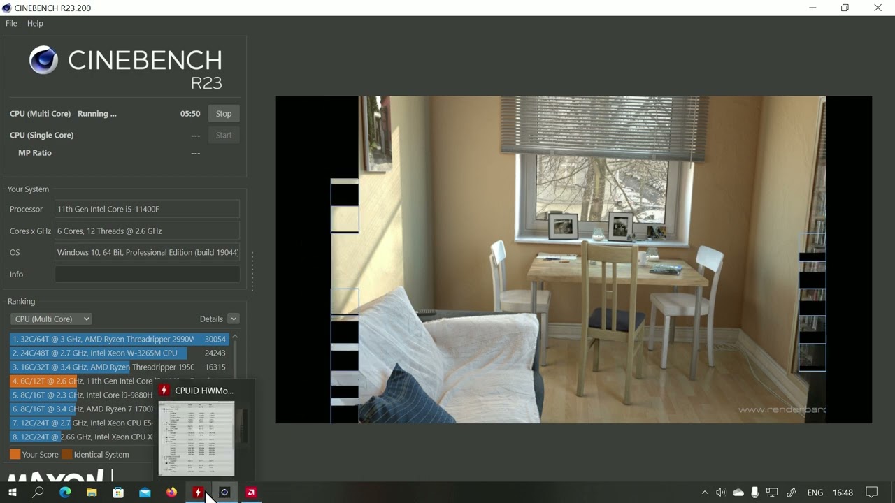895x503 pixels.
Task: Select the Ryzen Threadripper 2990W ranking row
Action: coord(119,339)
